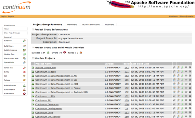Open build history icon for Continuum :: Base

tap(178, 71)
